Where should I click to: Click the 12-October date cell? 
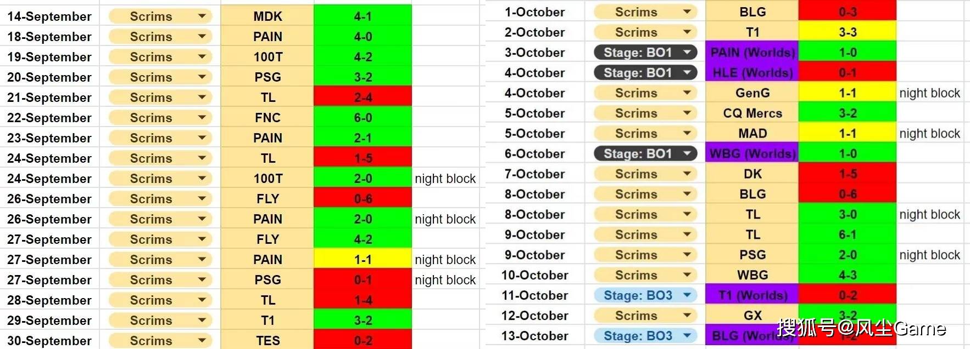tap(534, 316)
